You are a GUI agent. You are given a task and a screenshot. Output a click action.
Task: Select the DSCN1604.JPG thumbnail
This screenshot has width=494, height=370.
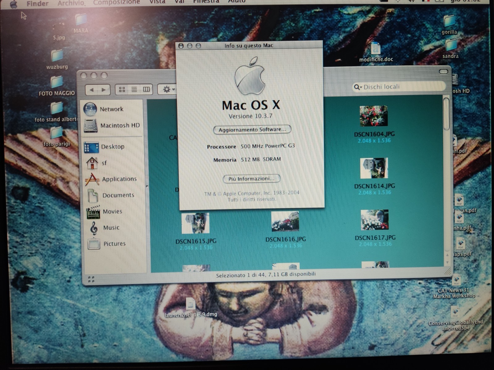[x=374, y=116]
